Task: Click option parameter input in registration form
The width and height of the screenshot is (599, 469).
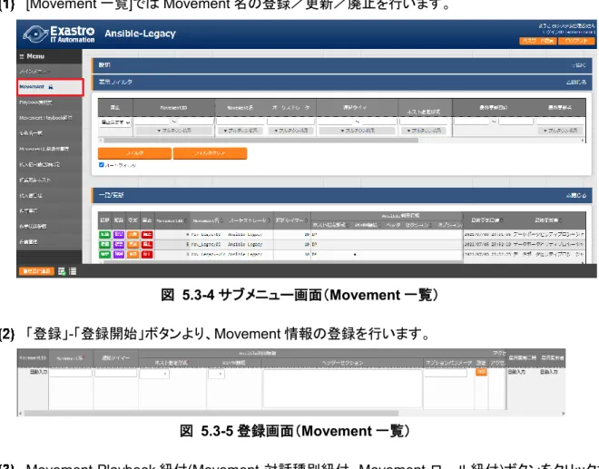Action: pyautogui.click(x=446, y=373)
